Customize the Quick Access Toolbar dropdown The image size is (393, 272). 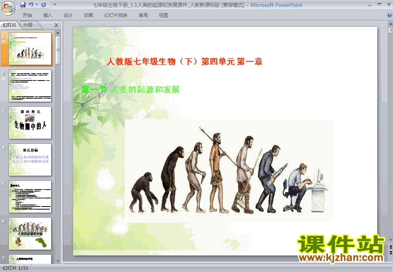pyautogui.click(x=55, y=5)
